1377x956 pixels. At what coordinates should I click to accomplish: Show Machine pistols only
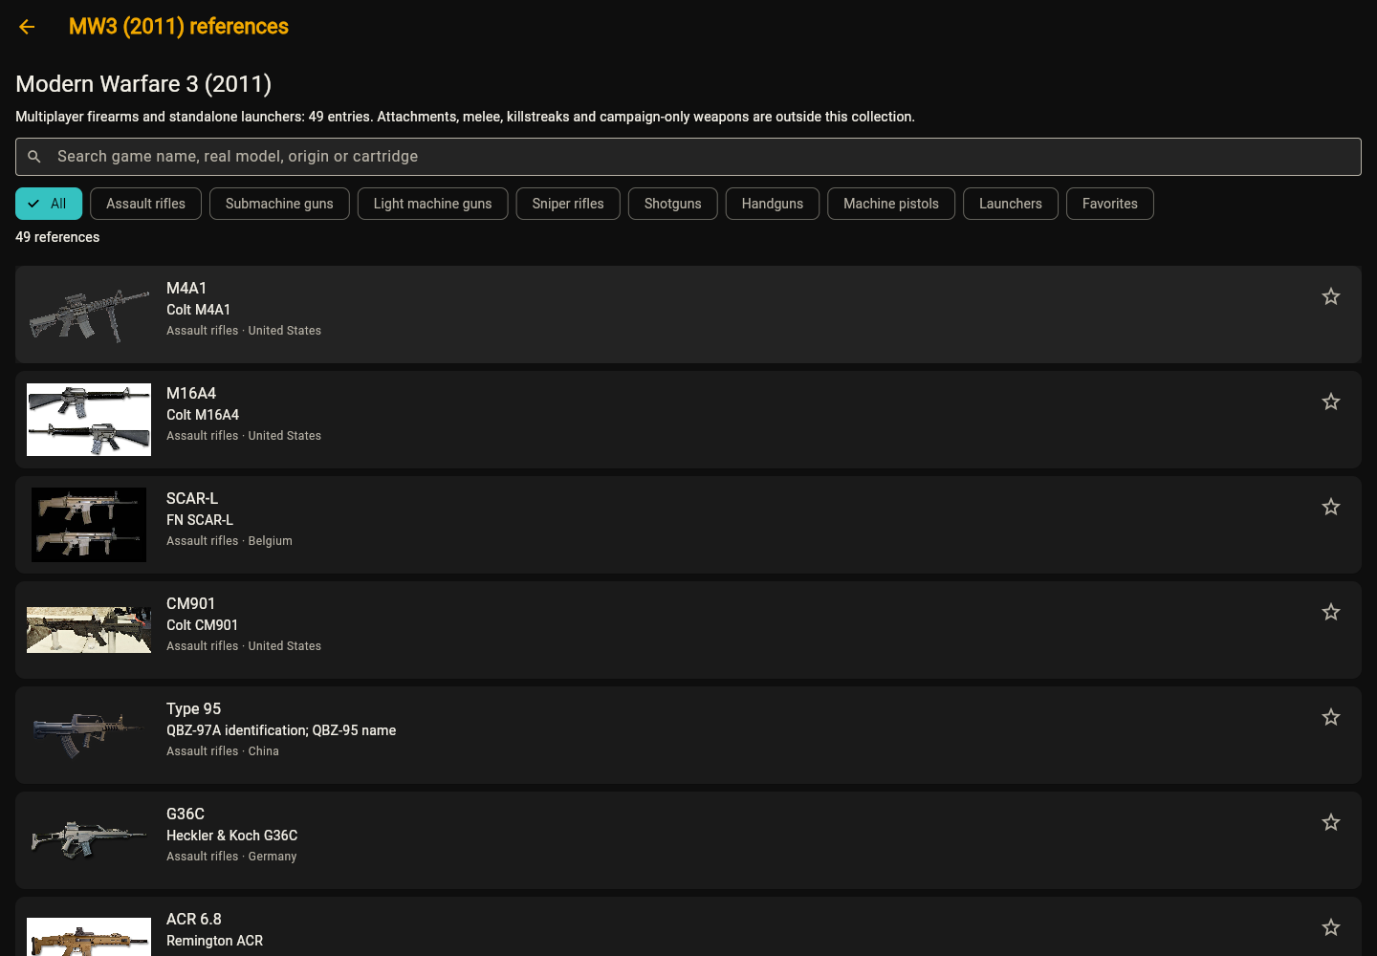(891, 204)
